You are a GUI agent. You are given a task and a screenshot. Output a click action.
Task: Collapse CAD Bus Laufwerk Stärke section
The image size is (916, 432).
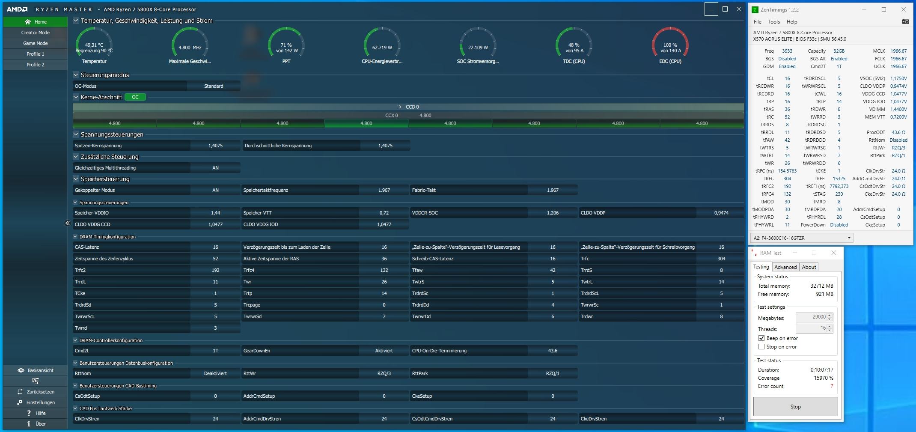tap(75, 408)
